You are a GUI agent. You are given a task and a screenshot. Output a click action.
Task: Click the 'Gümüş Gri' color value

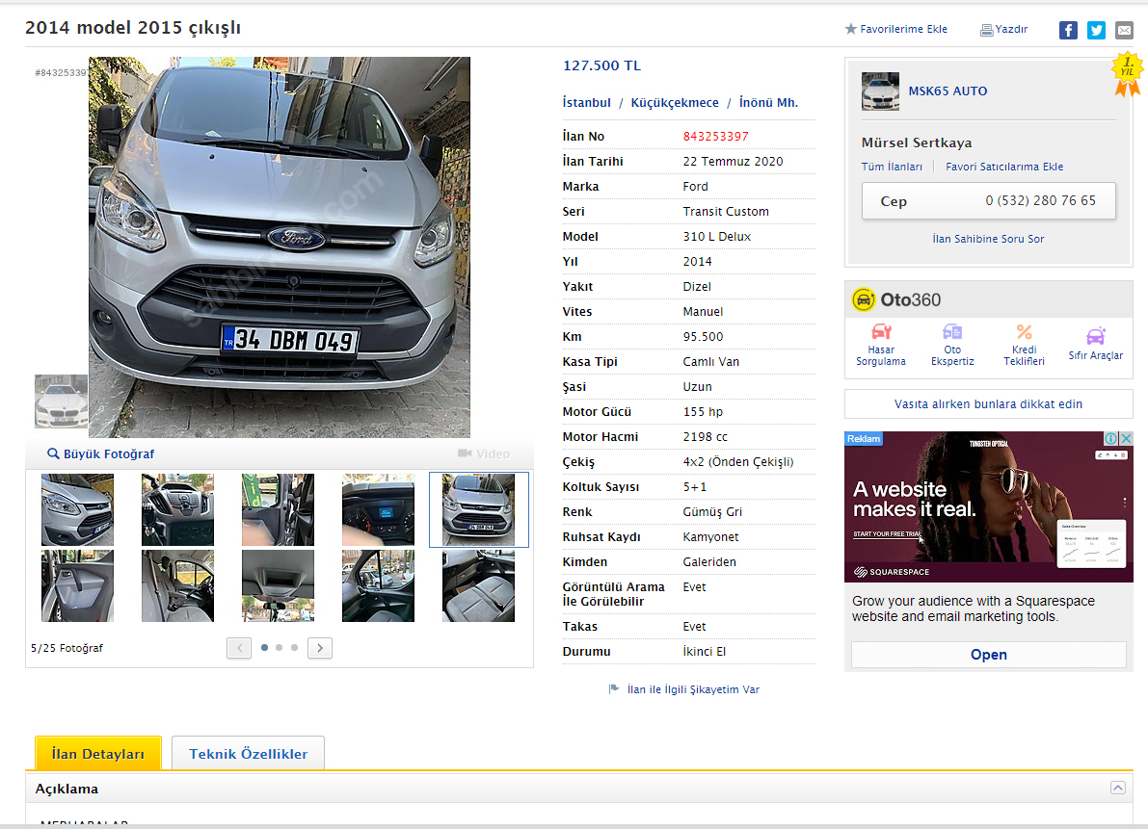coord(712,511)
